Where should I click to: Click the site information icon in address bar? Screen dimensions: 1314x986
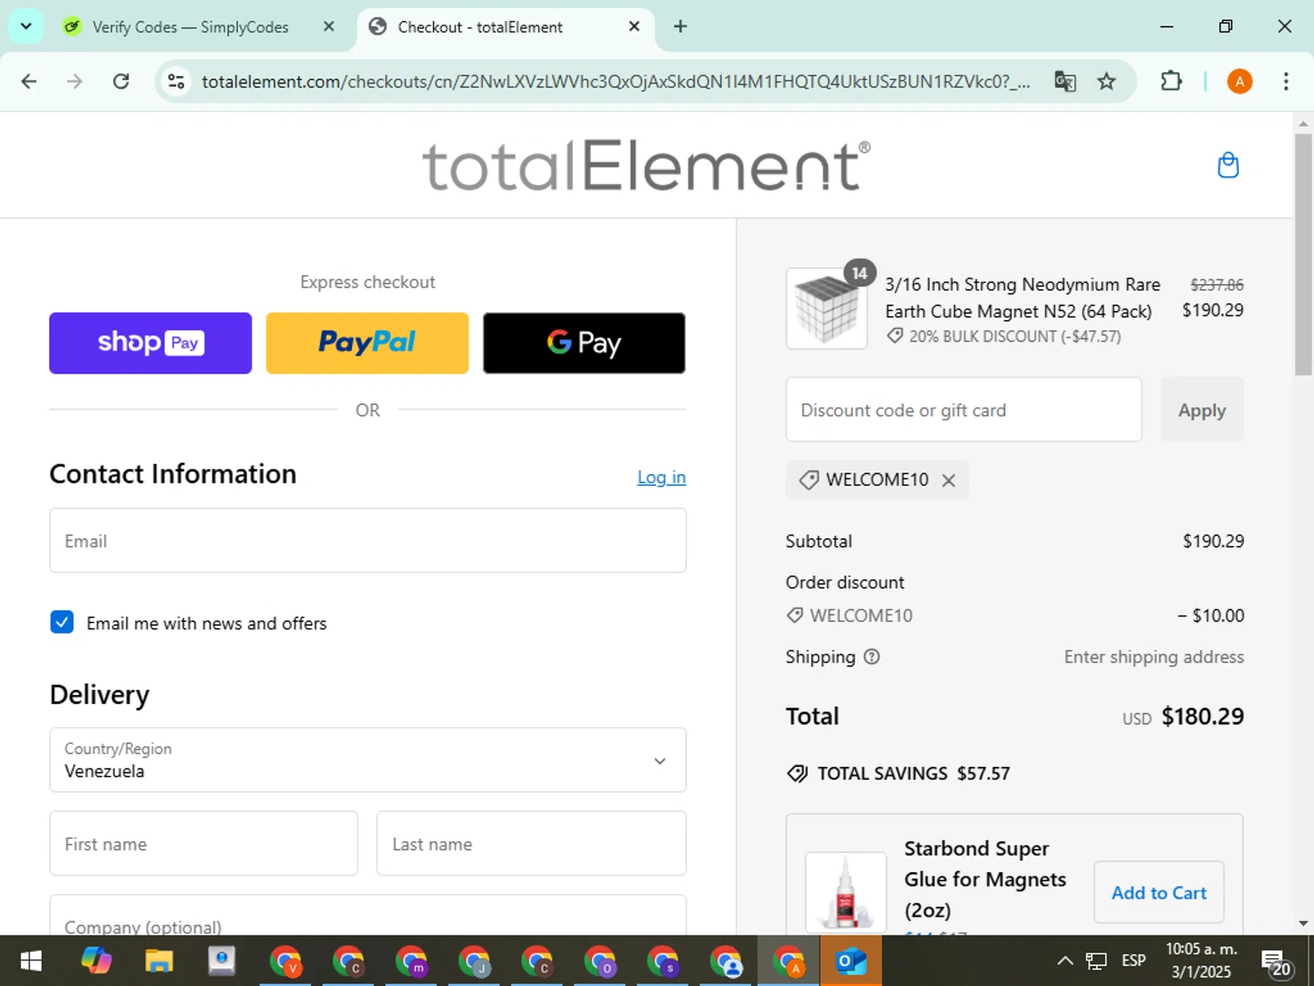pyautogui.click(x=176, y=82)
